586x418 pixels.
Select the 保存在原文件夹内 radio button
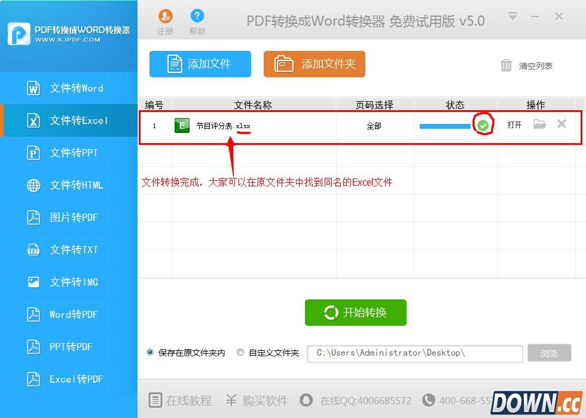[x=149, y=352]
